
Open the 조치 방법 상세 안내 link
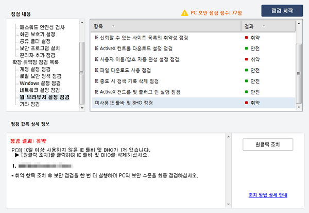[268, 195]
